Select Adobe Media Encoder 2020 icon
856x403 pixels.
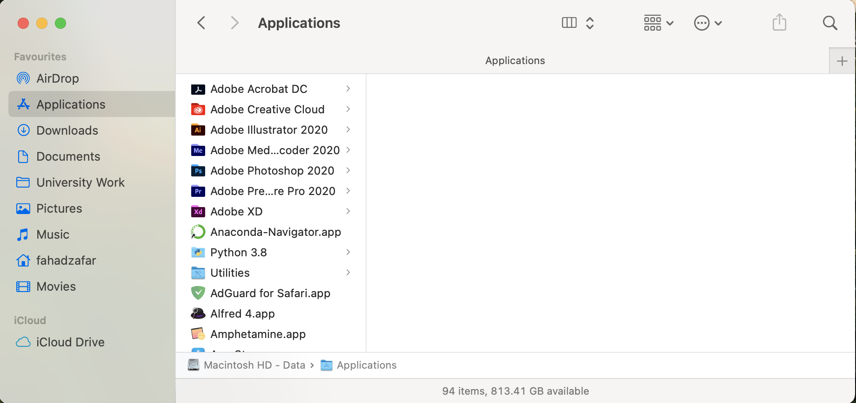[x=198, y=150]
